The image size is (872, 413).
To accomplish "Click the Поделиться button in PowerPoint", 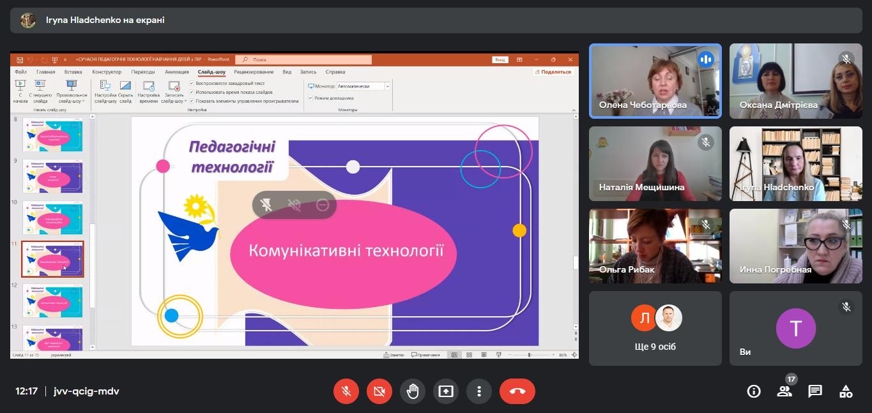I will click(553, 72).
